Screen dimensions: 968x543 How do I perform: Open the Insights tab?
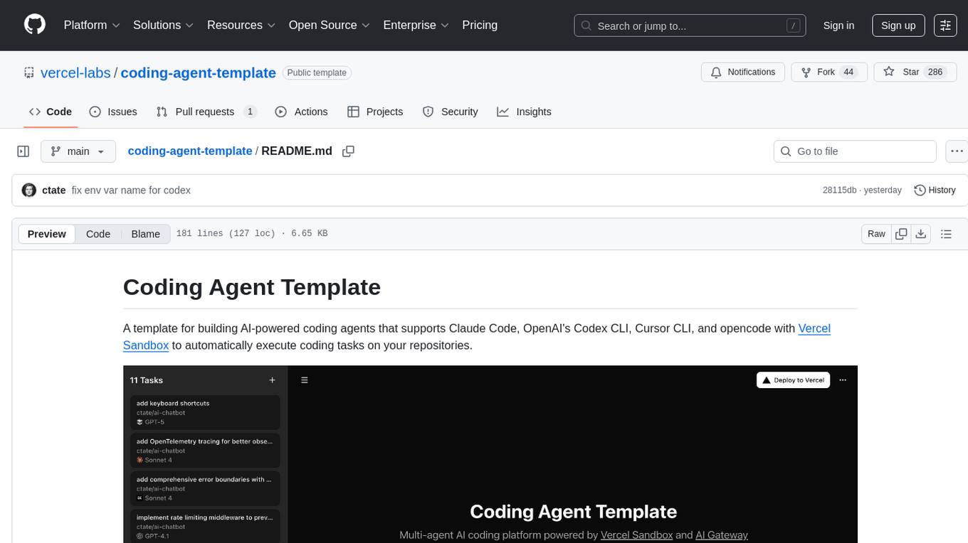(524, 112)
